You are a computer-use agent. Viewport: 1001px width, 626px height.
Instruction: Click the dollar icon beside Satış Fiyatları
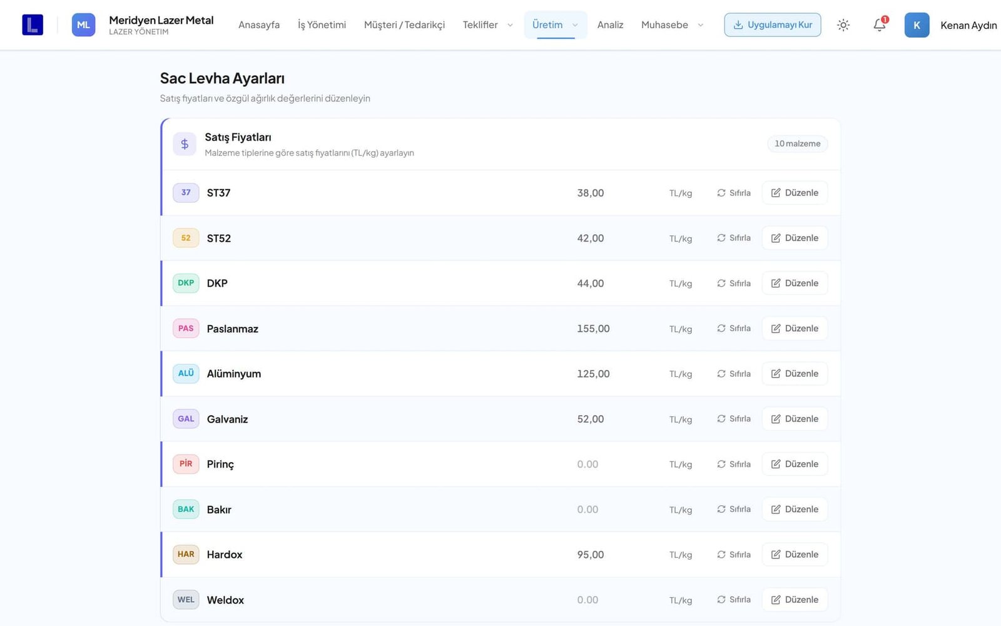pos(185,144)
